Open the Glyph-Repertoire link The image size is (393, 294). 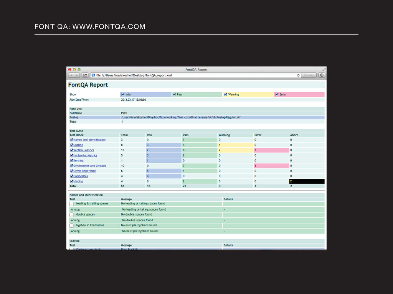pos(85,171)
